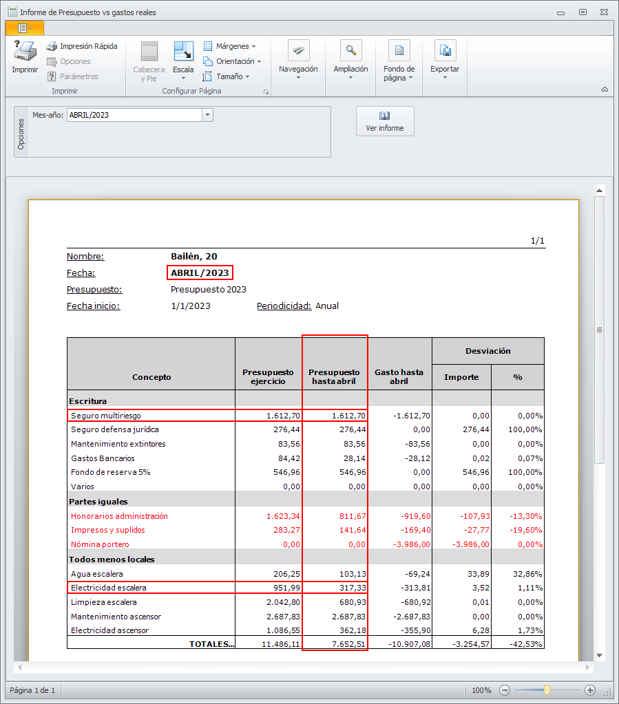Image resolution: width=619 pixels, height=704 pixels.
Task: Open the orange application menu tab
Action: pyautogui.click(x=24, y=28)
